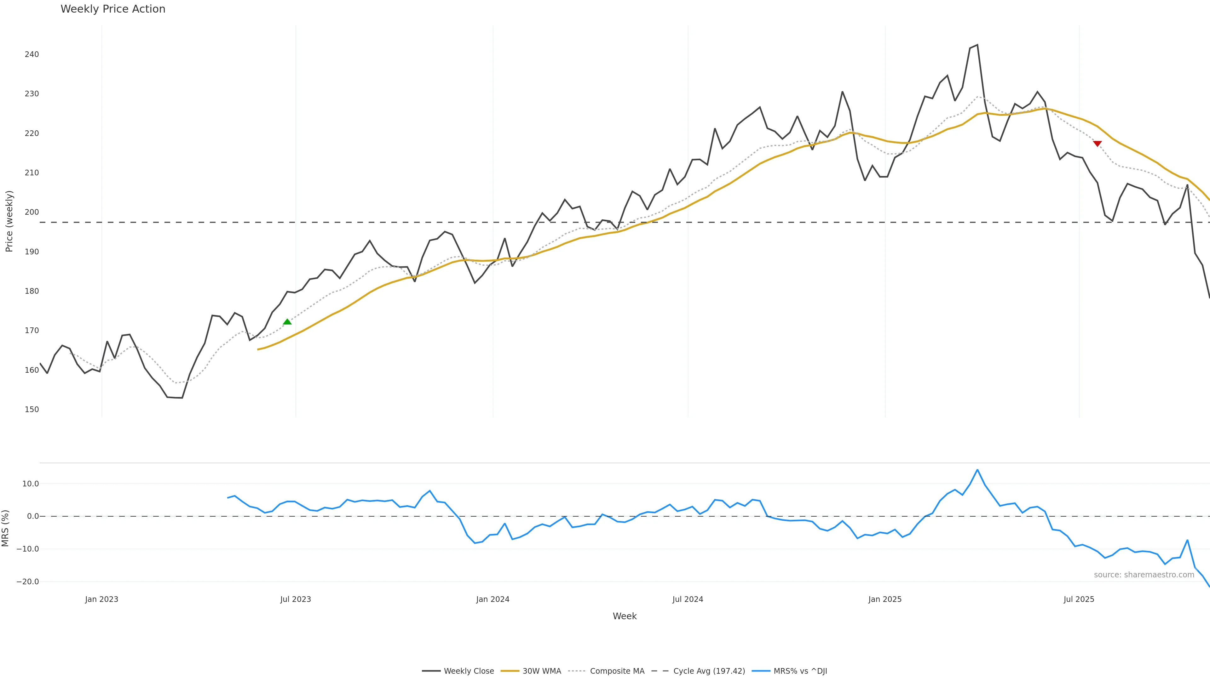
Task: Click the green buy signal triangle marker
Action: [x=287, y=322]
